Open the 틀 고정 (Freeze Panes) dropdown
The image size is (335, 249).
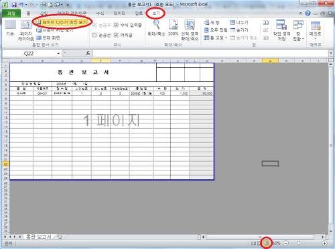point(216,38)
